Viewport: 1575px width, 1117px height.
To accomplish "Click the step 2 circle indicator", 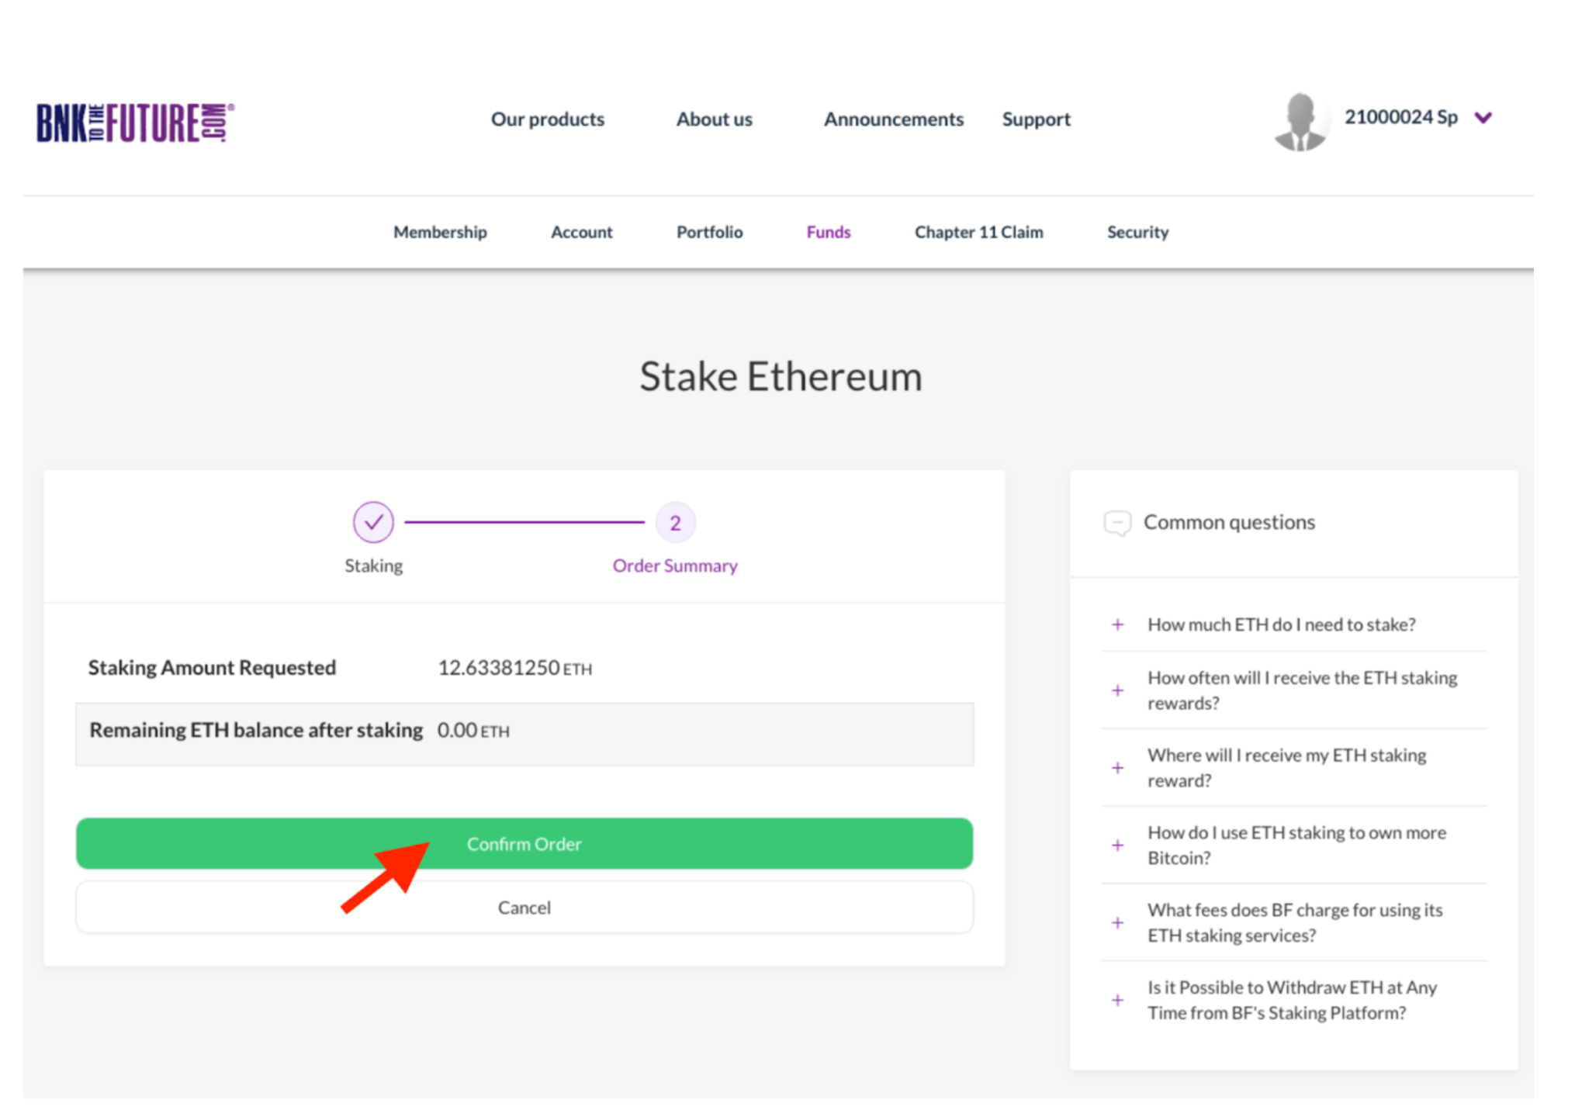I will point(675,523).
